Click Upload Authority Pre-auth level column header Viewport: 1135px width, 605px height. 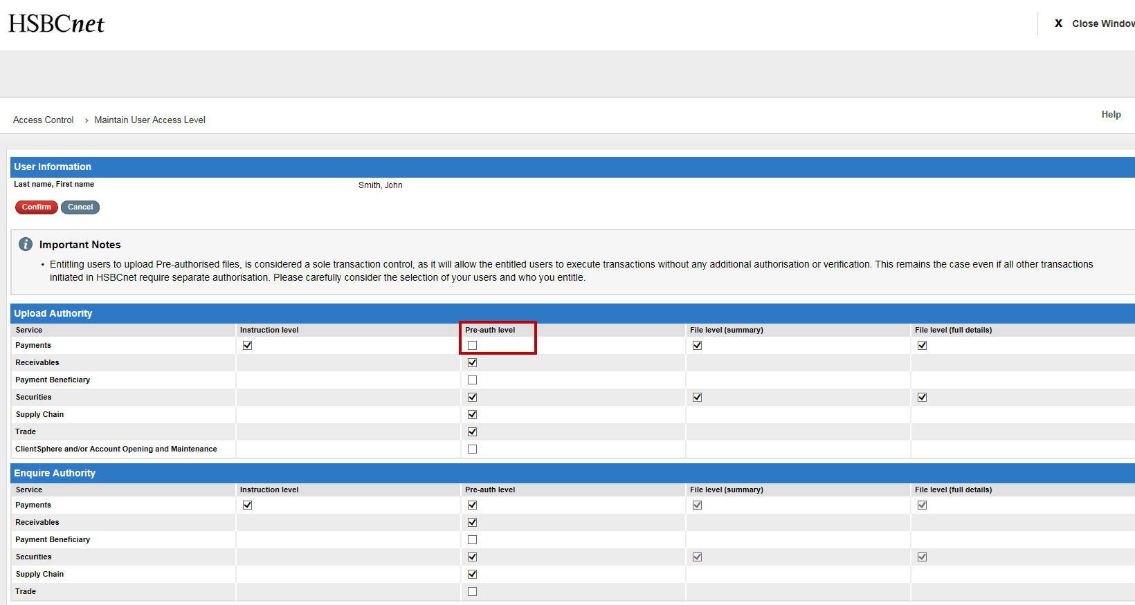tap(490, 330)
